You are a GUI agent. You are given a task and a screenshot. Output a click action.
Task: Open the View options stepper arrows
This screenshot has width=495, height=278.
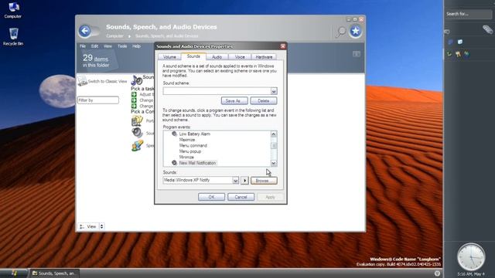[x=101, y=226]
